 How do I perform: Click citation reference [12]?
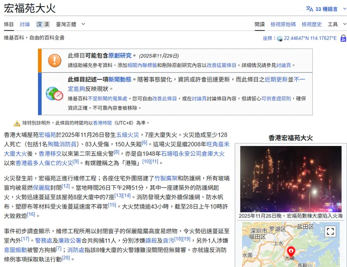coord(66,186)
